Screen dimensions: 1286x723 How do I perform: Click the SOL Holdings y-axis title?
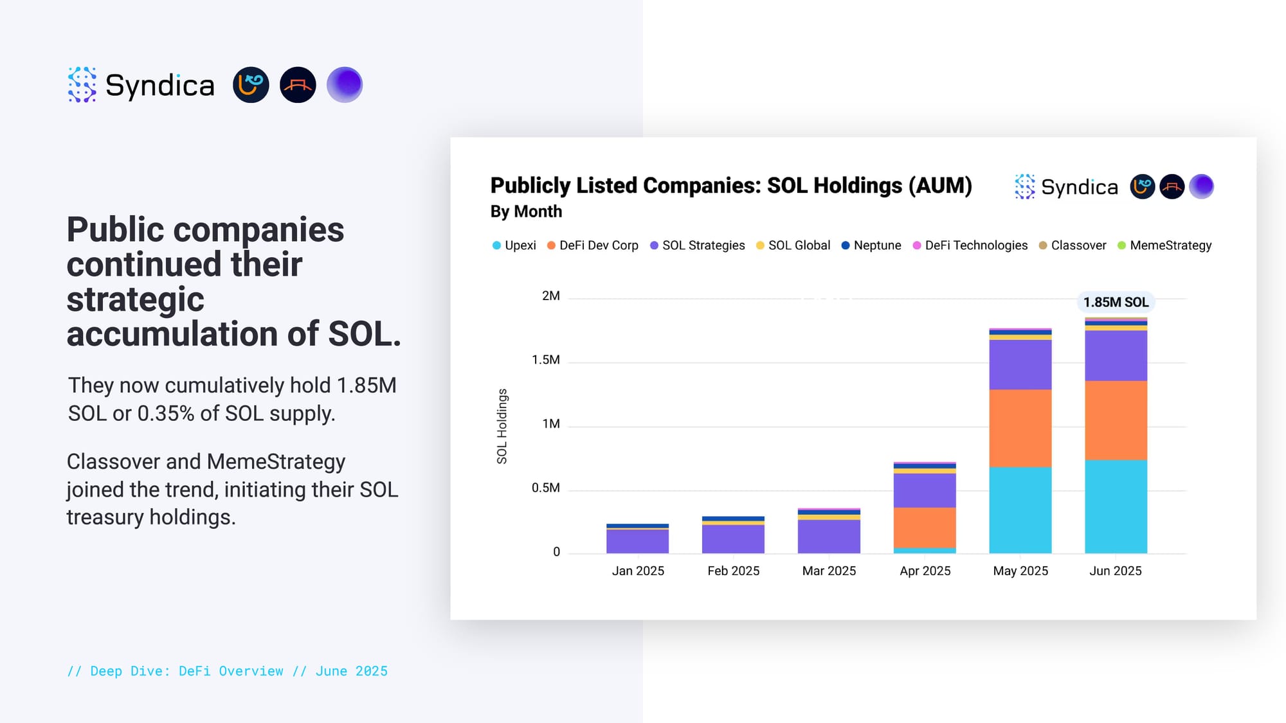click(x=502, y=426)
